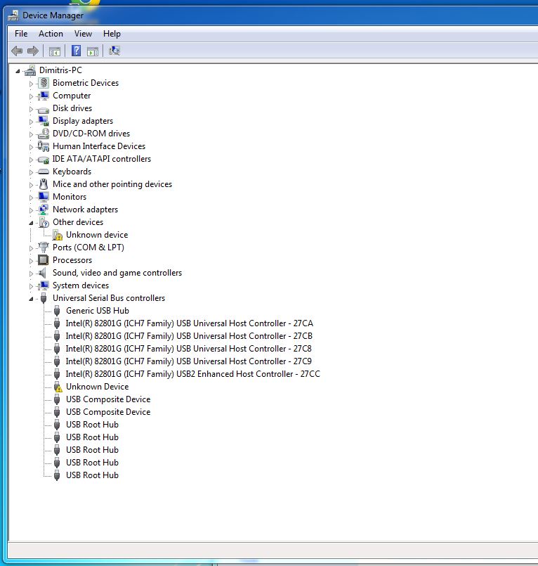Collapse the Other devices node
Screen dimensions: 538x566
coord(32,223)
